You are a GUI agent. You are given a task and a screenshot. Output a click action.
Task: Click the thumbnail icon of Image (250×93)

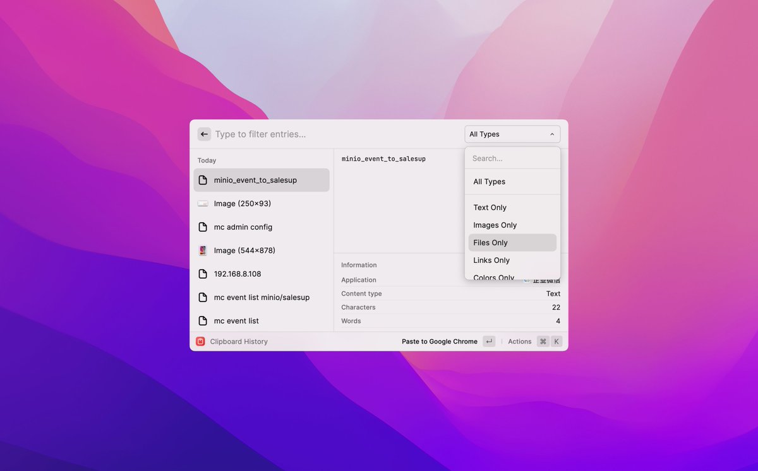click(203, 204)
